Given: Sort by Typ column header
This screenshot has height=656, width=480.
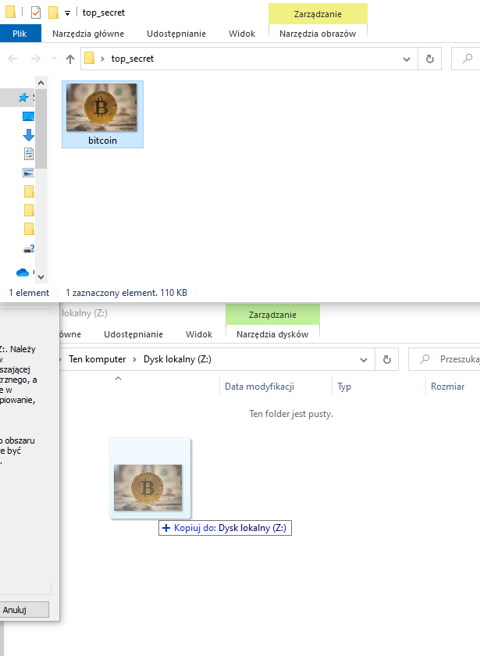Looking at the screenshot, I should pos(344,387).
